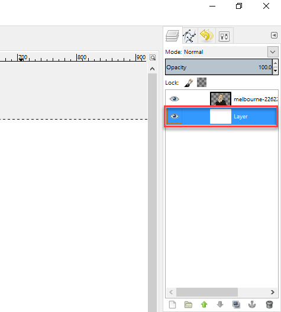Duplicate the selected layer
Screen dimensions: 281x312
click(x=236, y=304)
